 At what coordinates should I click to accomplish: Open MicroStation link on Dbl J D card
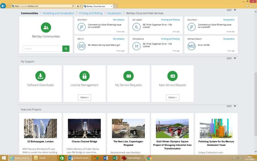pos(119,39)
